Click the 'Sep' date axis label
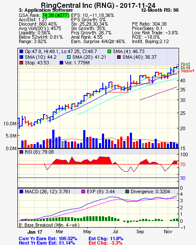This screenshot has width=196, height=245. pyautogui.click(x=140, y=232)
